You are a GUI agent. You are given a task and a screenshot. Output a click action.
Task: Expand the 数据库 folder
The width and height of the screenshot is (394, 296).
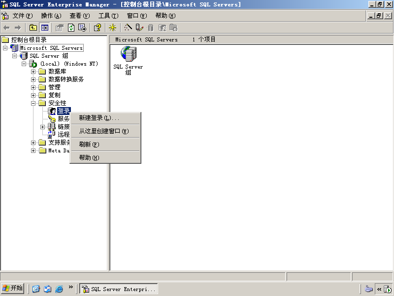pyautogui.click(x=33, y=72)
